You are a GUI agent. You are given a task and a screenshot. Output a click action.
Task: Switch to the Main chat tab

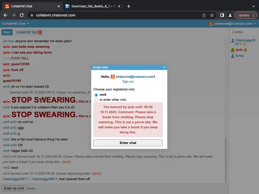click(x=7, y=32)
